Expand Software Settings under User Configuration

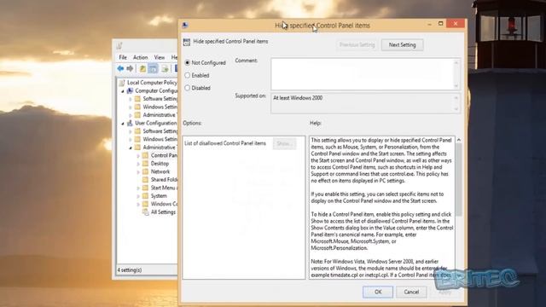(131, 131)
